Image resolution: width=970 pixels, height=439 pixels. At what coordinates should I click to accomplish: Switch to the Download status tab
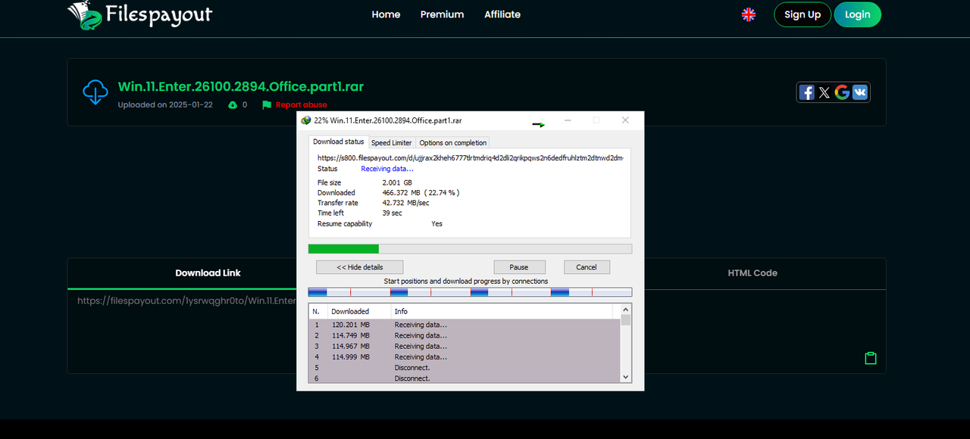click(x=339, y=142)
